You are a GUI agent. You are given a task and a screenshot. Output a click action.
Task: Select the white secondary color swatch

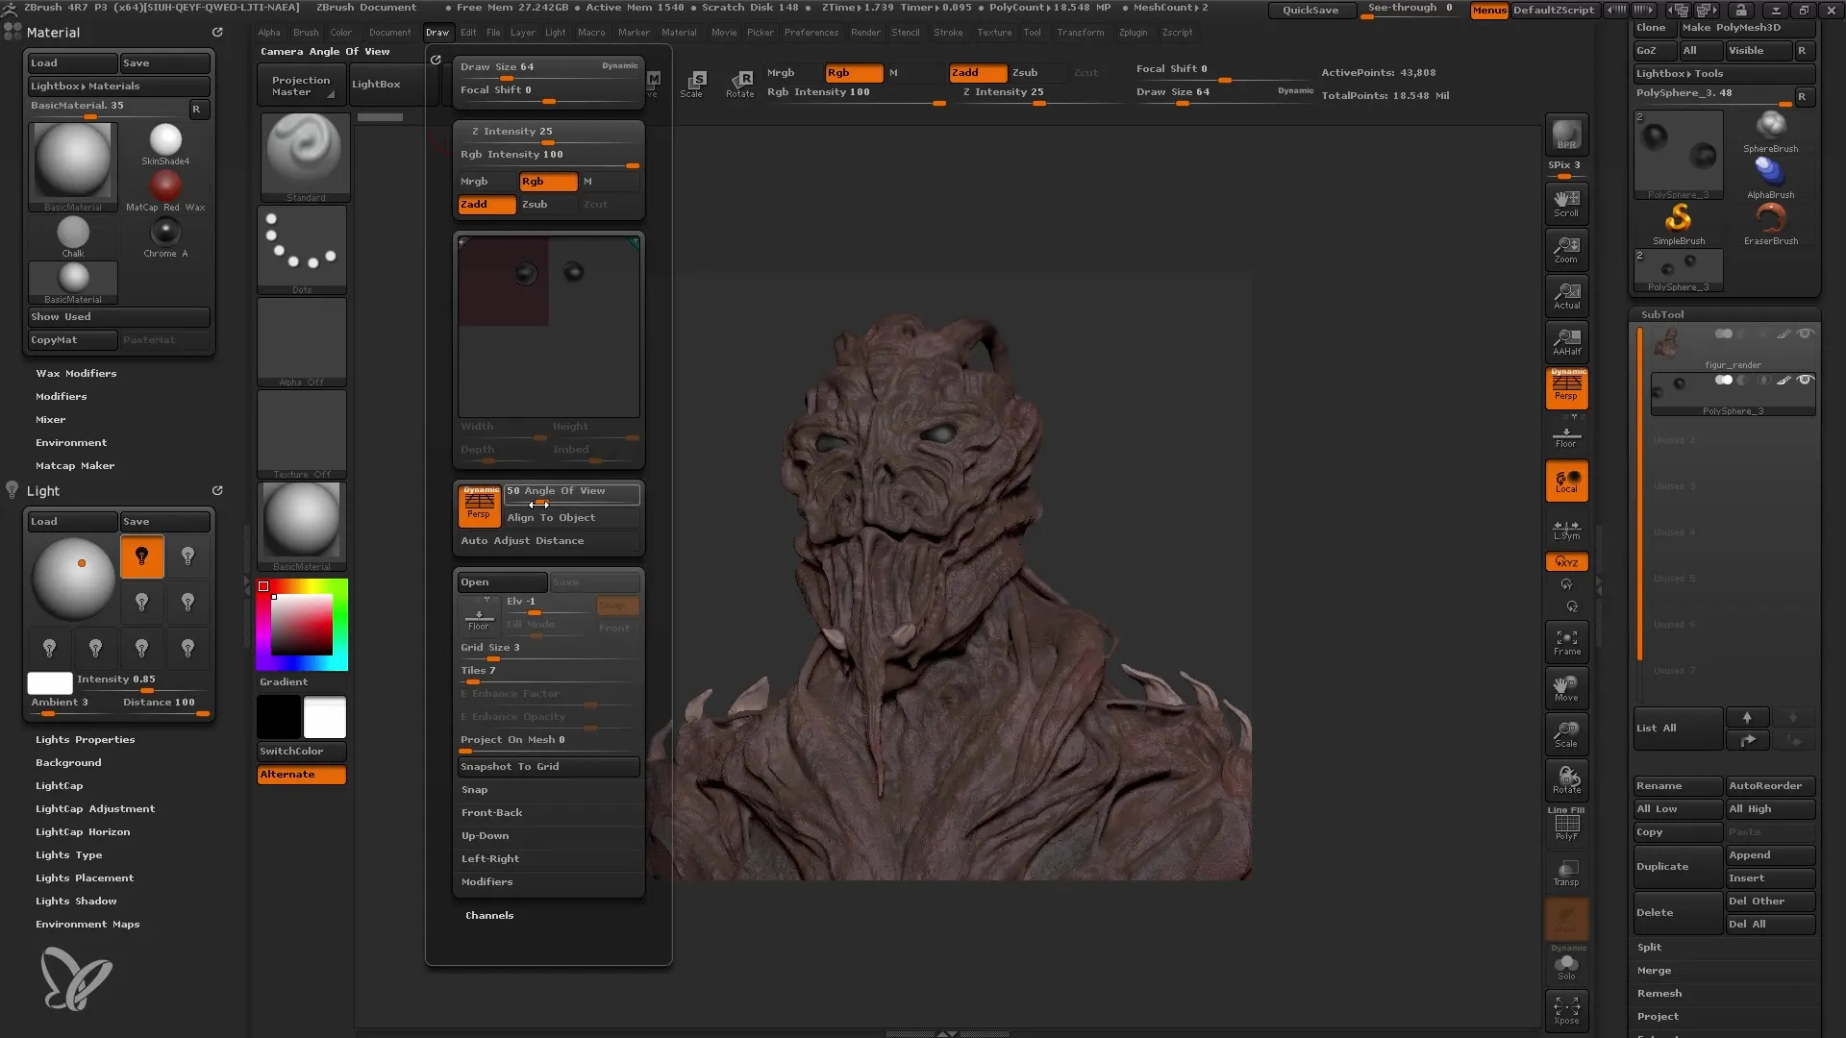(325, 718)
